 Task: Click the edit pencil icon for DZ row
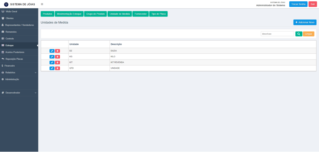pos(52,51)
